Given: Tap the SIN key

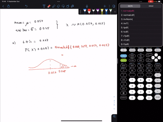Looking at the screenshot, I should pyautogui.click(x=132, y=70).
